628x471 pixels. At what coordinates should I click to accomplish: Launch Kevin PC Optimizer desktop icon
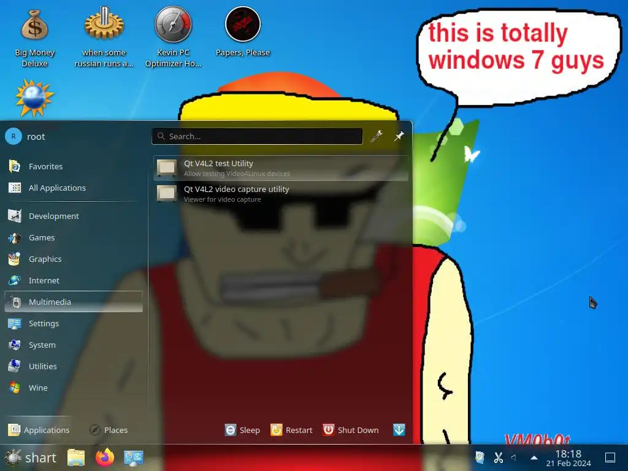[173, 38]
